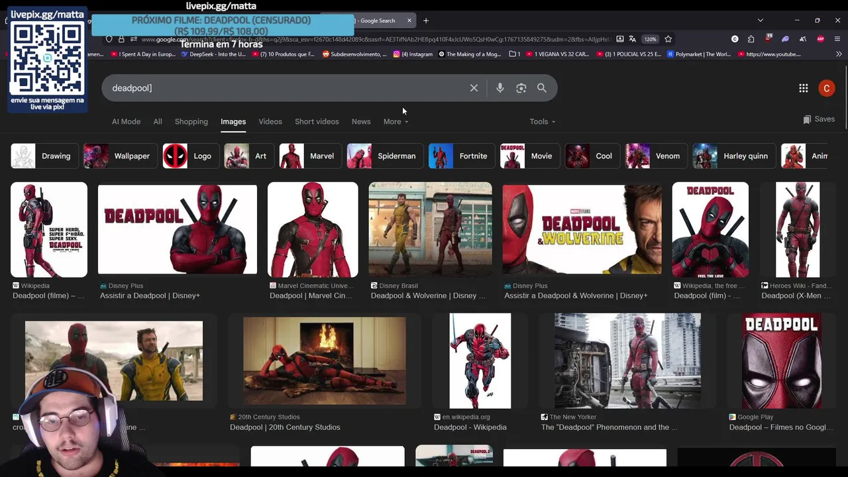Open Deadpool & Wolverine Disney+ banner thumbnail
Screen dimensions: 848x477
[x=582, y=230]
